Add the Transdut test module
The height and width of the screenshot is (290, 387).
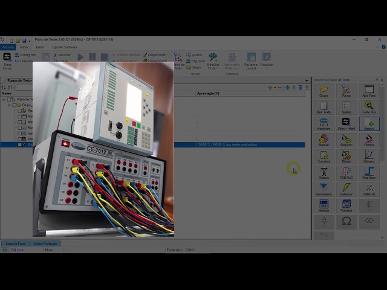click(x=346, y=206)
